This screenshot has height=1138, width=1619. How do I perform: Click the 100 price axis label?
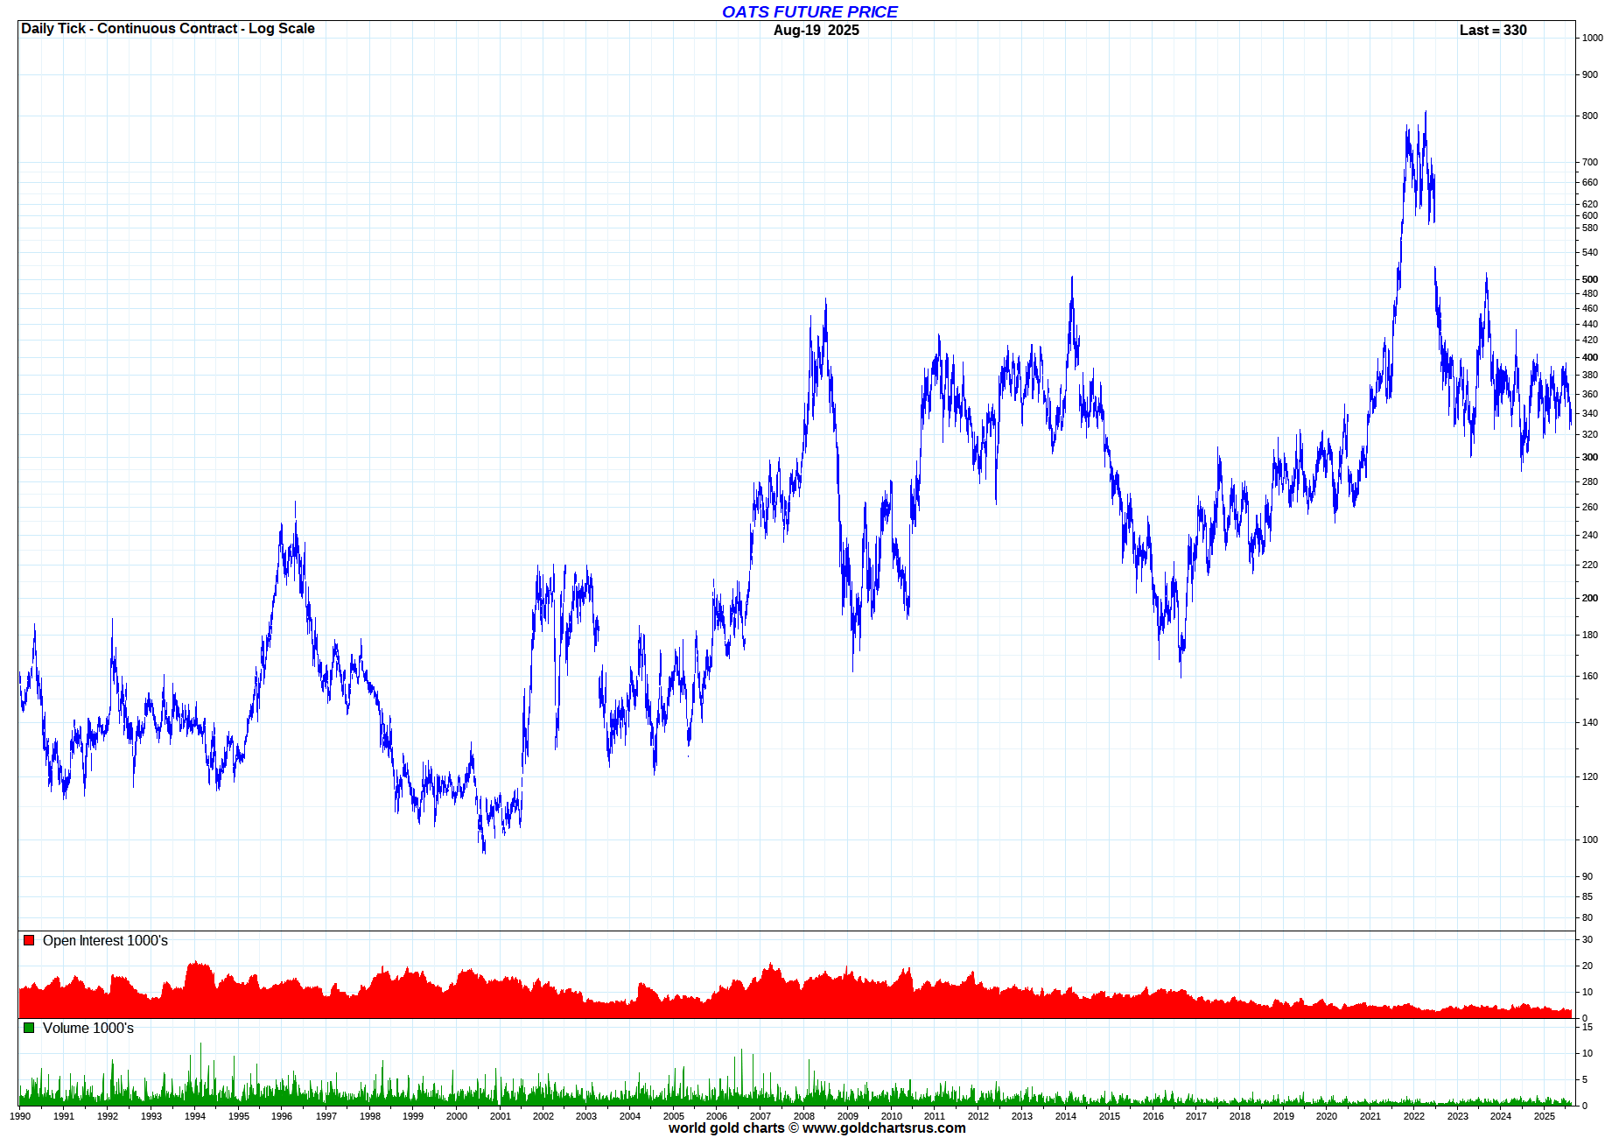click(1590, 839)
